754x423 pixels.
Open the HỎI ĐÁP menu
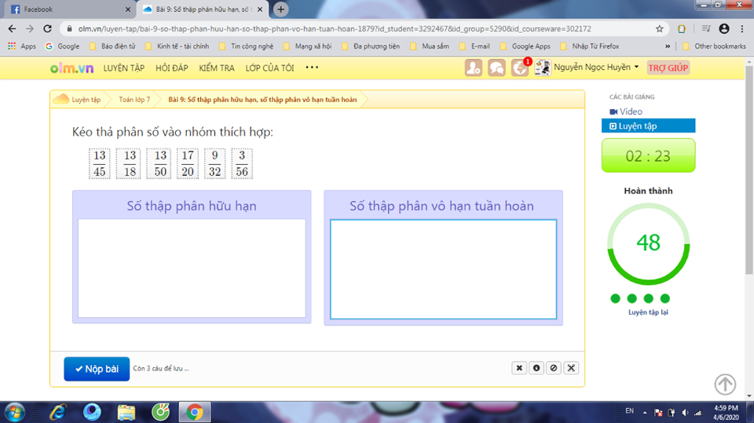(172, 68)
